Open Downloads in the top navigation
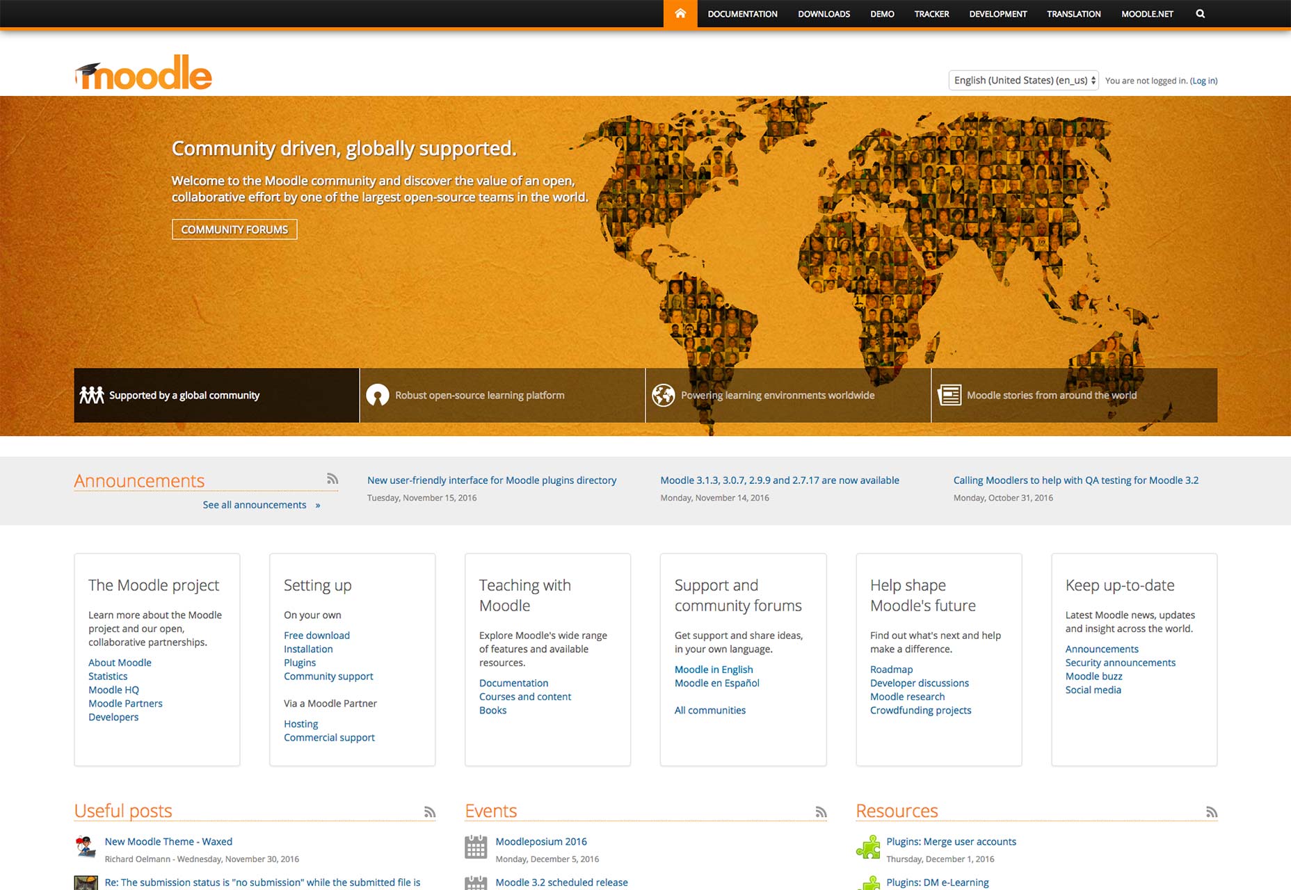Viewport: 1291px width, 890px height. click(824, 14)
